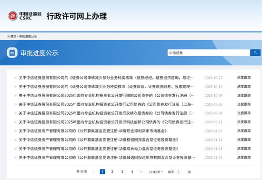Click 进度跟踪 for the 2025-04-07 row

click(x=244, y=130)
